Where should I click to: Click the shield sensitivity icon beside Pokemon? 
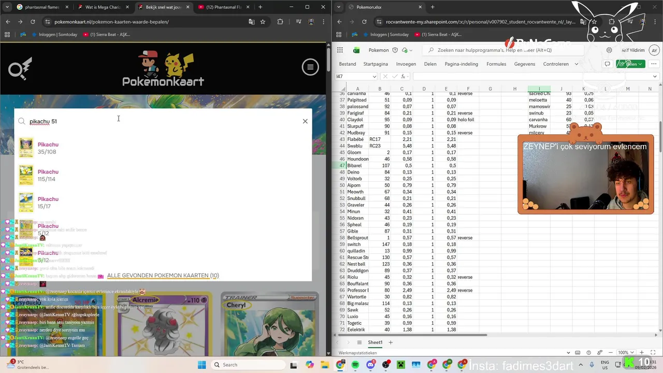395,50
